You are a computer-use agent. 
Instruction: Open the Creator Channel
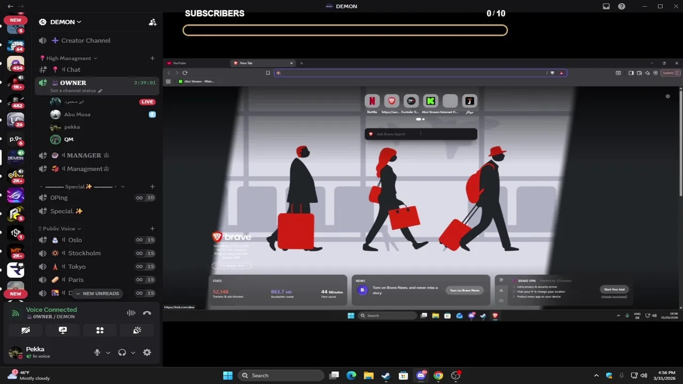[x=97, y=41]
